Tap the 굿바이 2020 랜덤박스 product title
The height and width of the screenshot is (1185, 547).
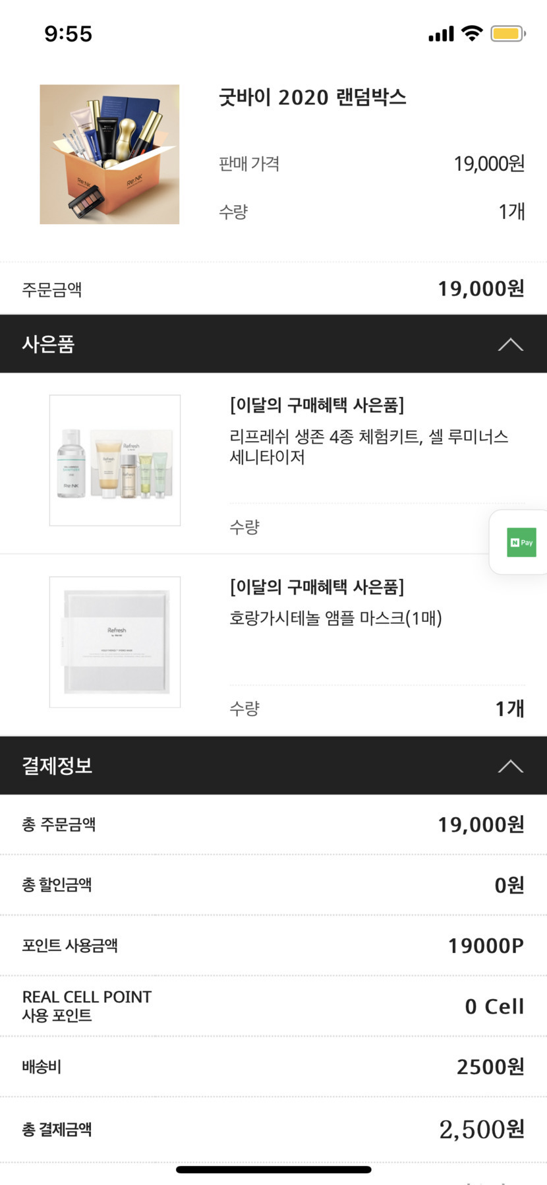(x=312, y=98)
